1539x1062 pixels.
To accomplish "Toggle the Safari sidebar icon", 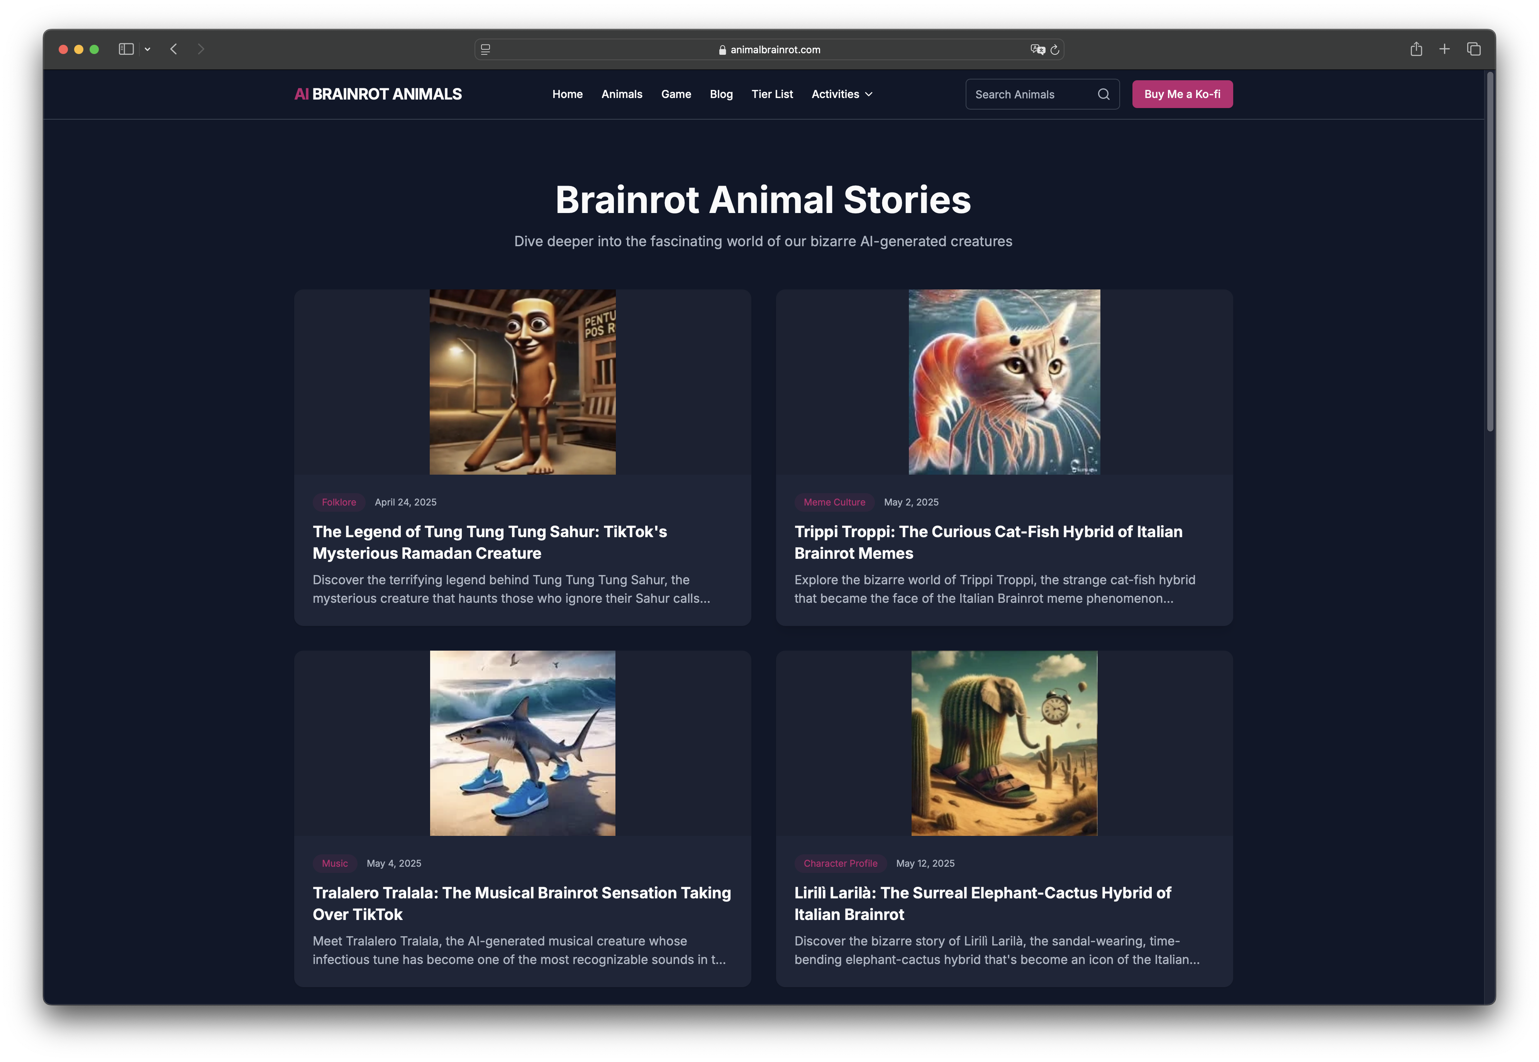I will pyautogui.click(x=126, y=49).
